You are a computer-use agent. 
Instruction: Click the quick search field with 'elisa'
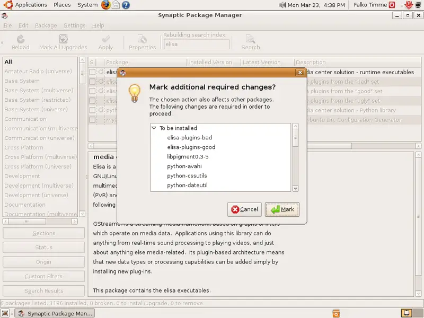tap(197, 44)
